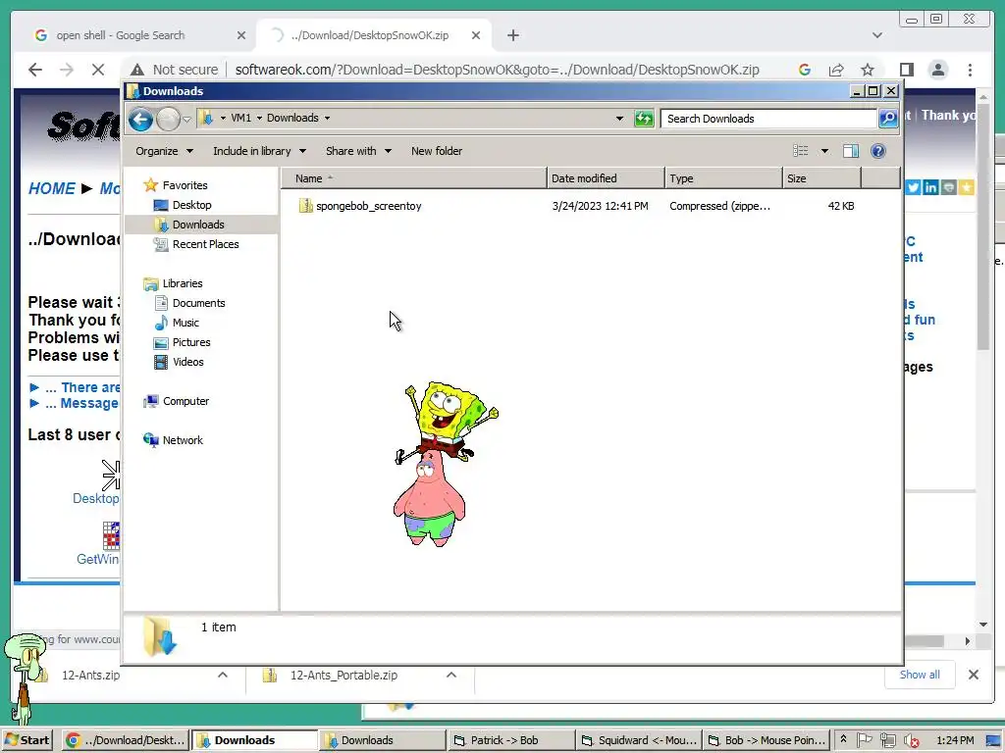Open Videos library
1005x753 pixels.
click(x=187, y=363)
